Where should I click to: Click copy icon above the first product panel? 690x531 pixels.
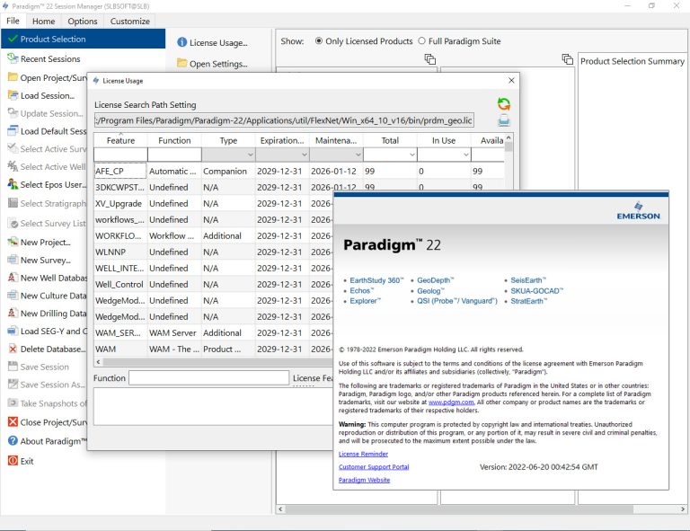click(430, 59)
